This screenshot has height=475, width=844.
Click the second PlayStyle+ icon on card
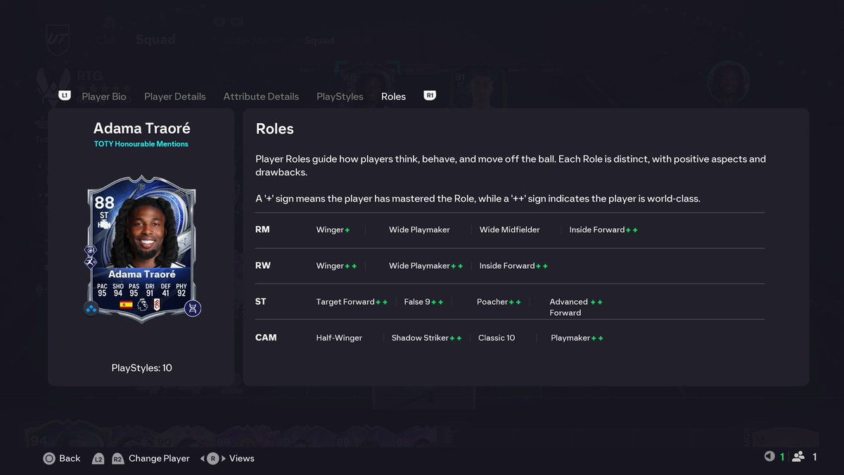point(91,262)
